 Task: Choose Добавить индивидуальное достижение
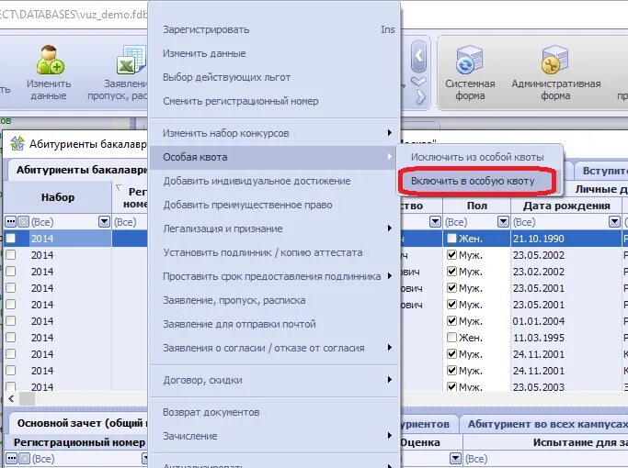(x=274, y=181)
